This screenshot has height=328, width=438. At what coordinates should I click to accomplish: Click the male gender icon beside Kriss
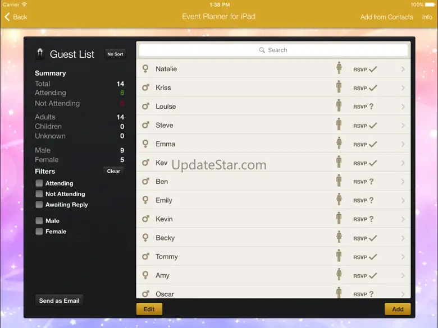(x=145, y=88)
